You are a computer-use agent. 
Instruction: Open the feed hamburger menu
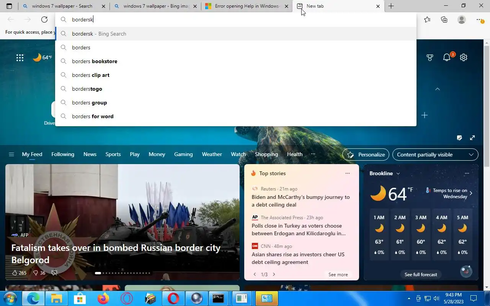click(x=11, y=155)
